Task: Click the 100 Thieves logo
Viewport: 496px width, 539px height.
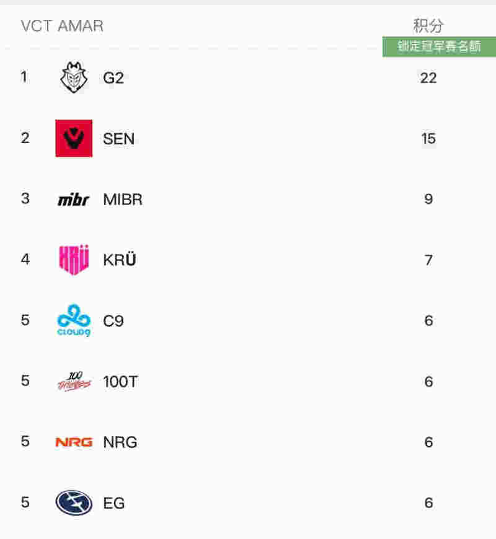Action: tap(74, 381)
